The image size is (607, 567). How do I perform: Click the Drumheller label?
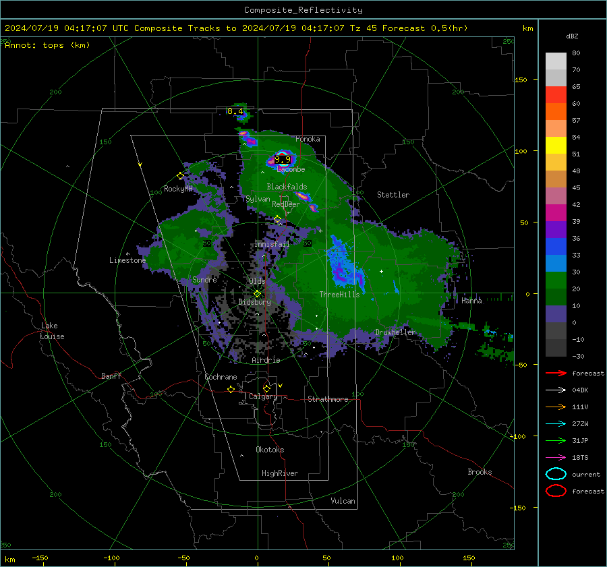point(395,332)
